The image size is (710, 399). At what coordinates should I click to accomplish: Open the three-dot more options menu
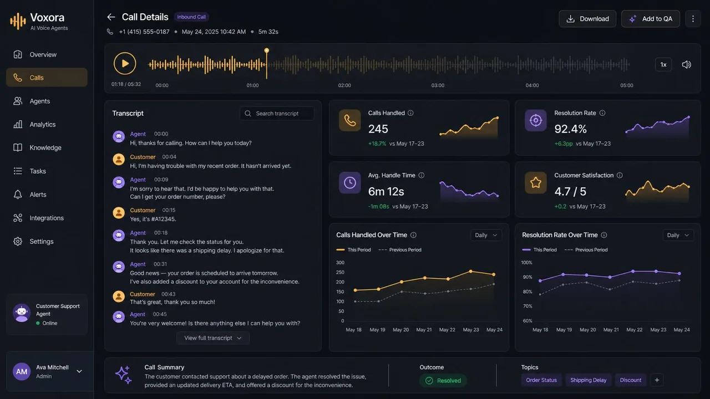pyautogui.click(x=693, y=19)
